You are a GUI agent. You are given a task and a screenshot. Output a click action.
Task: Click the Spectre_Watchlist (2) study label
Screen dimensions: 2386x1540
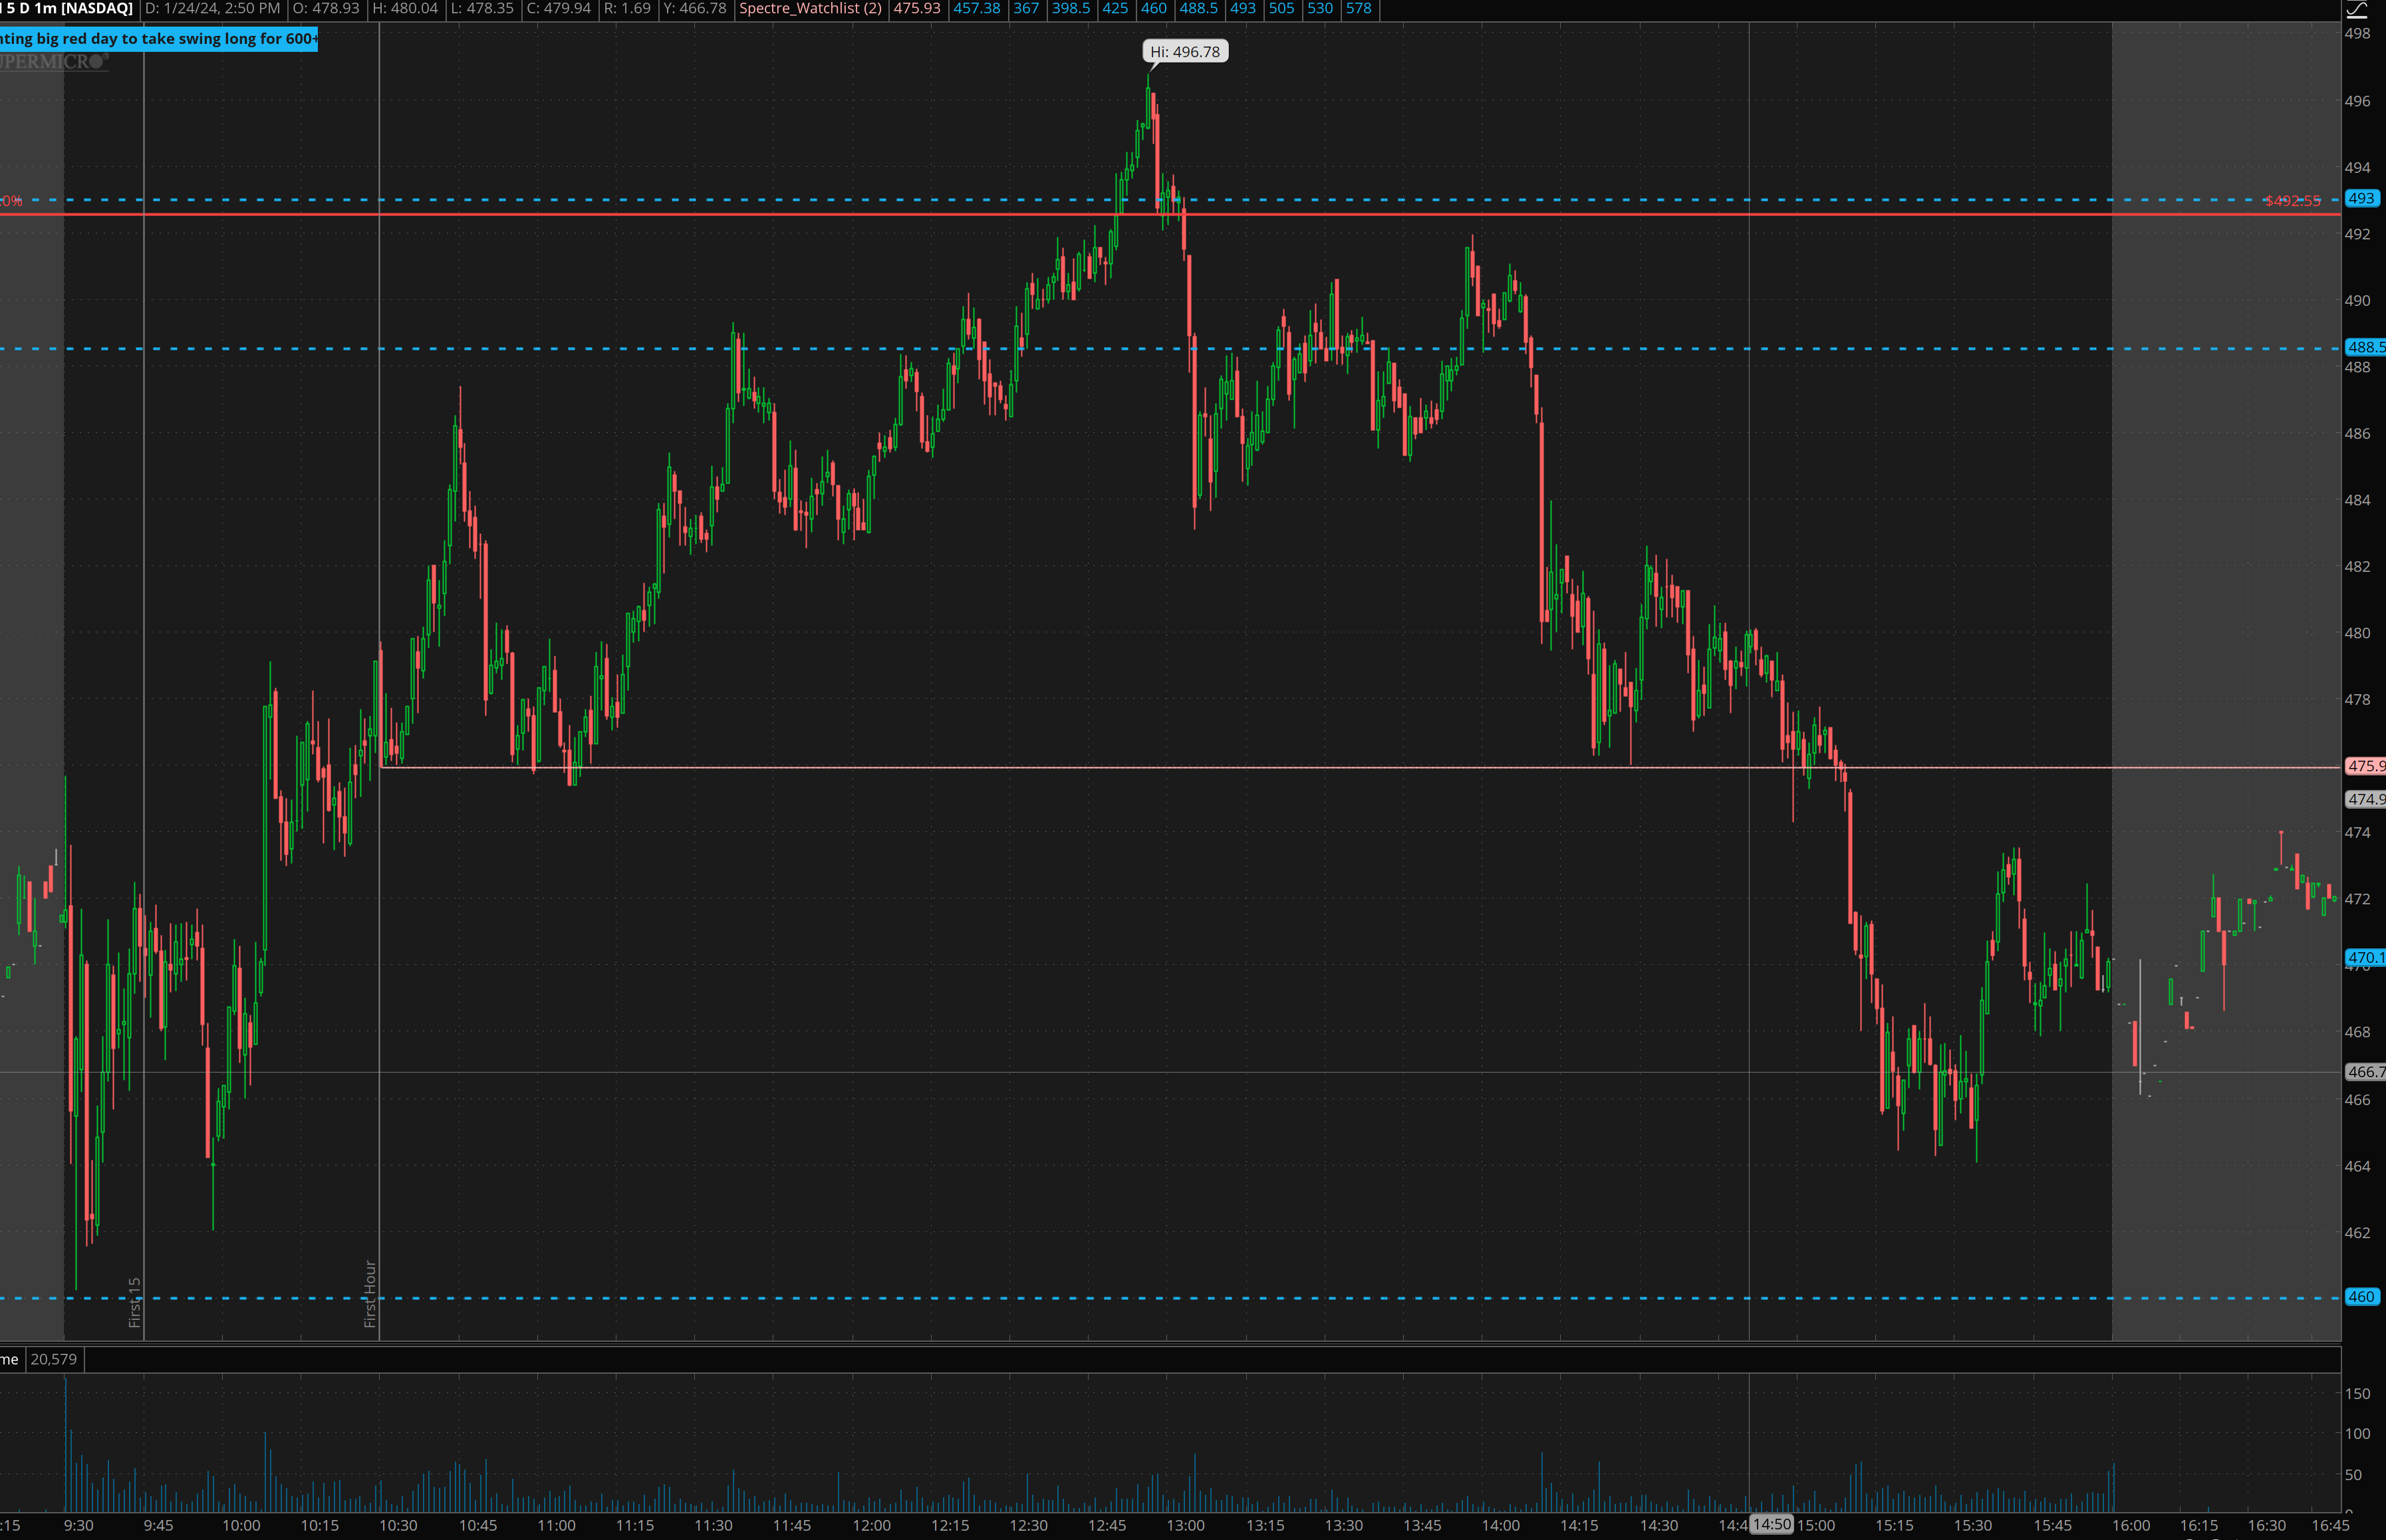pos(810,9)
